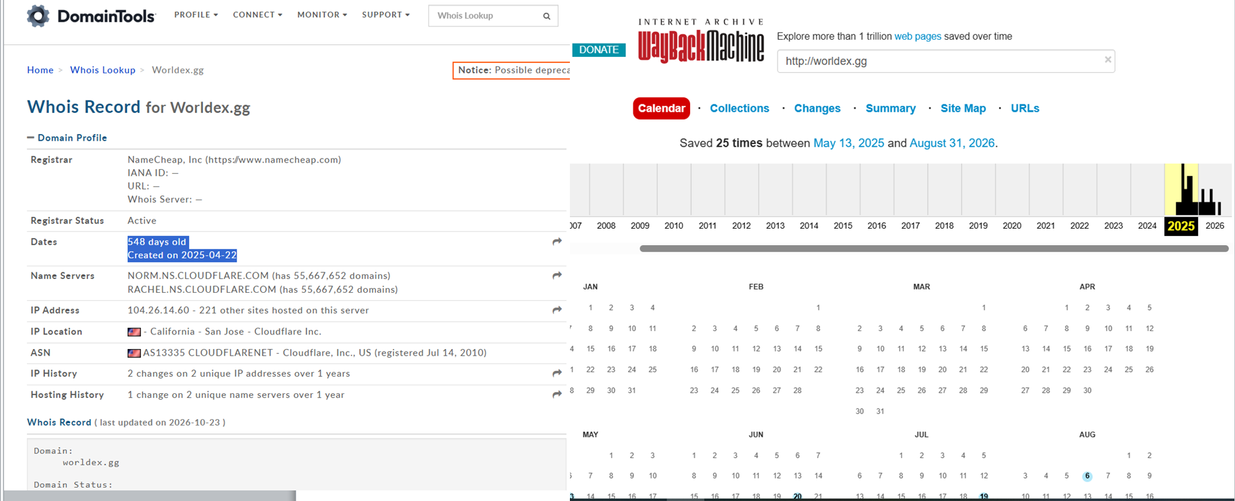Click the red Calendar tab
This screenshot has width=1235, height=501.
[x=661, y=108]
